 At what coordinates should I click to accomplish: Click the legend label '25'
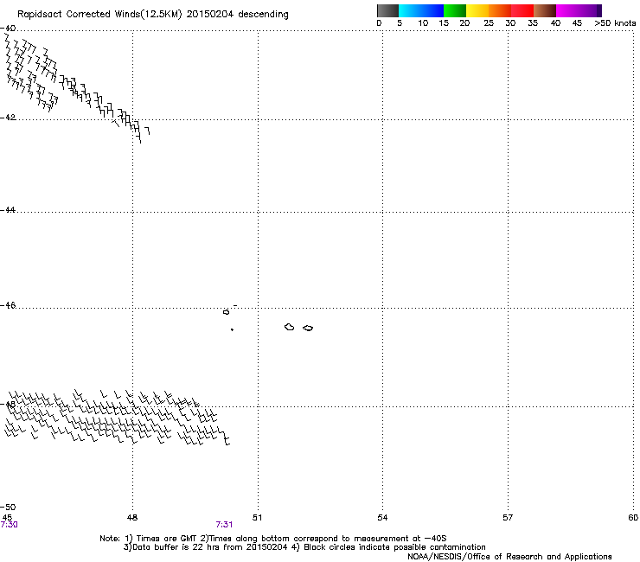tap(489, 23)
